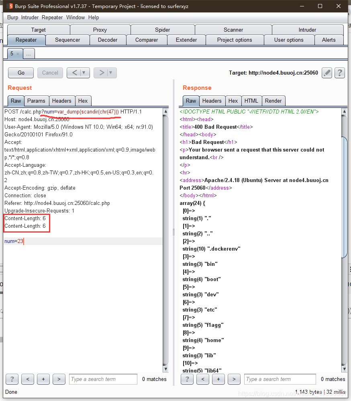Screen dimensions: 351x401
Task: Select the Repeater tool tab
Action: (26, 40)
